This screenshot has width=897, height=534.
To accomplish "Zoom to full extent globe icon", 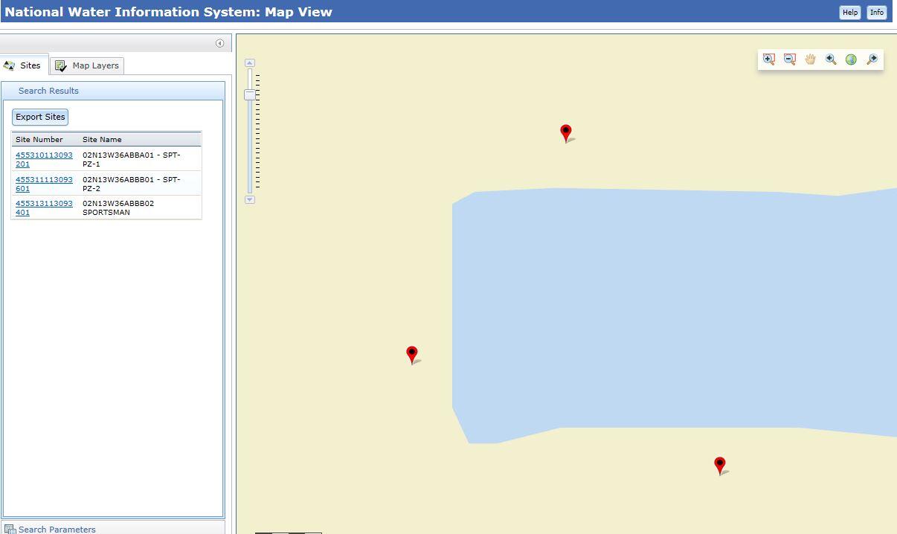I will click(x=852, y=59).
